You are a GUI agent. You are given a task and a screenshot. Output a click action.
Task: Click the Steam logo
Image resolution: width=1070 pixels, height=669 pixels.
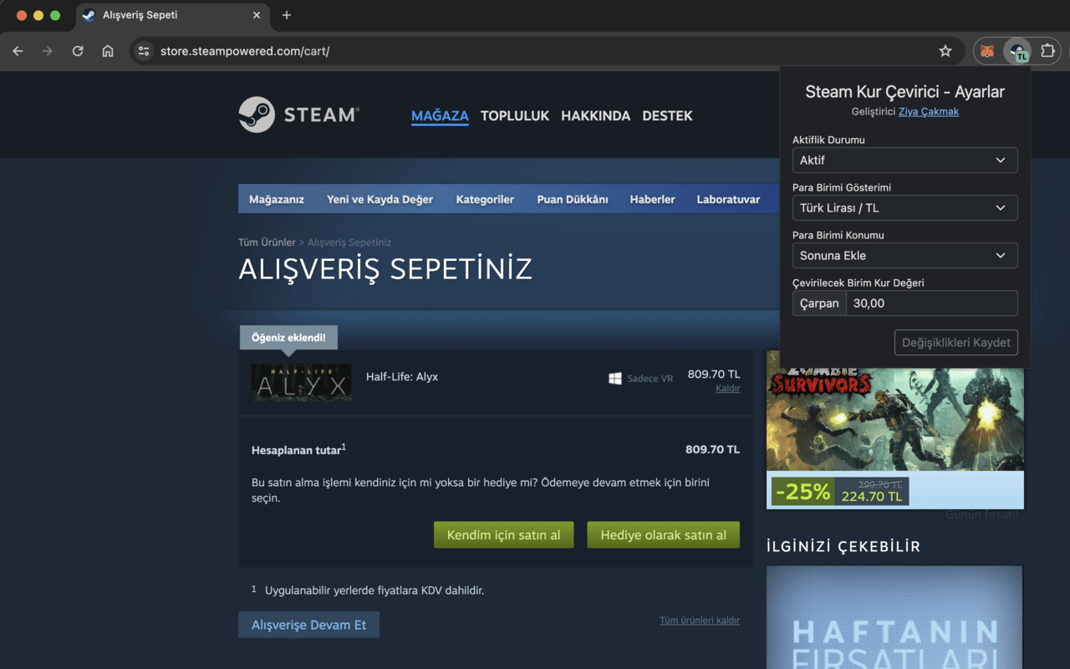pyautogui.click(x=298, y=115)
